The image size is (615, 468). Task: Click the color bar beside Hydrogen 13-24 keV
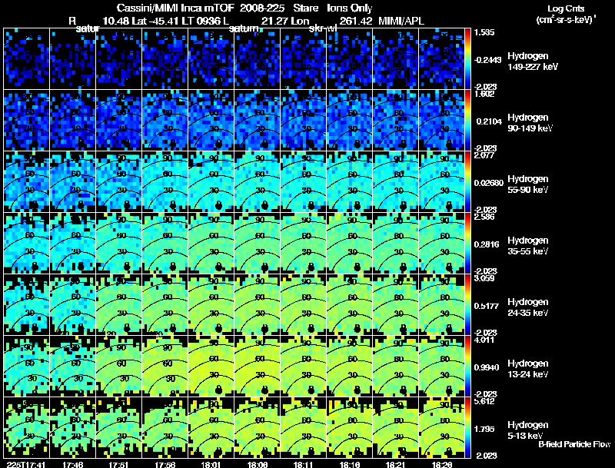[467, 367]
